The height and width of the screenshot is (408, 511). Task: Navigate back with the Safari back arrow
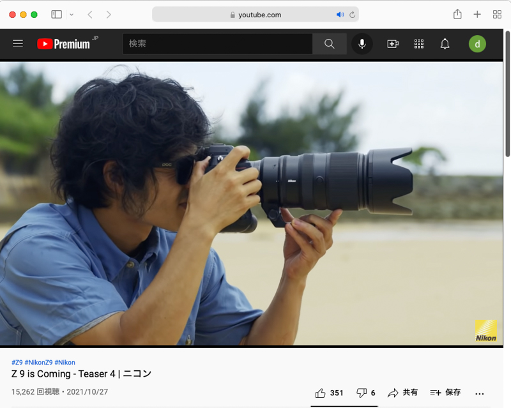click(91, 13)
